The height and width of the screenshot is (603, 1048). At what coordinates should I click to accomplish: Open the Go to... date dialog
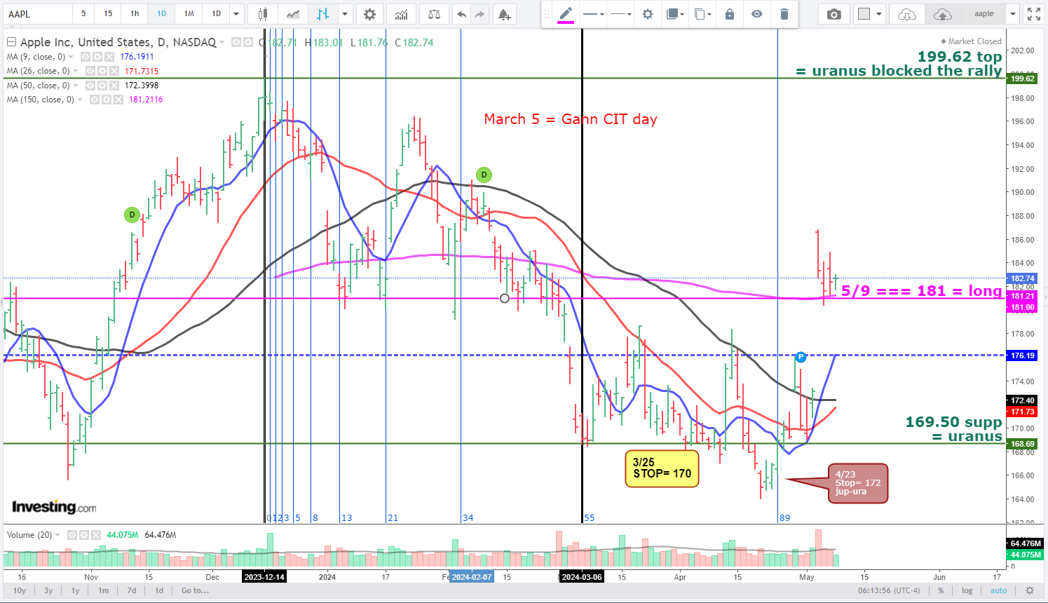[195, 590]
